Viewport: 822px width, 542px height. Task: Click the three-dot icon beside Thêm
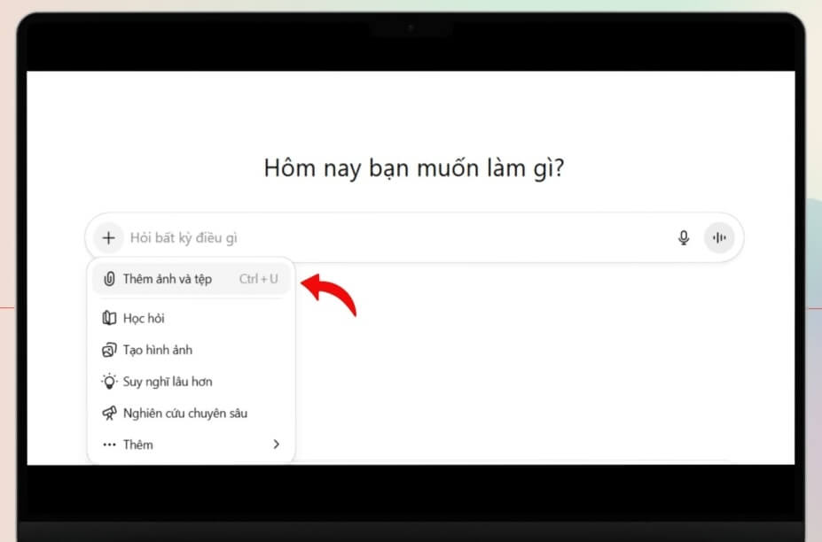[x=109, y=445]
